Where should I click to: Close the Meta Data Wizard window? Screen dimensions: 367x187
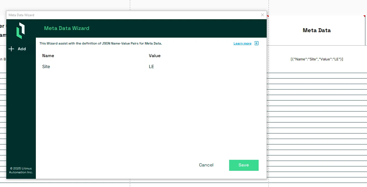262,15
